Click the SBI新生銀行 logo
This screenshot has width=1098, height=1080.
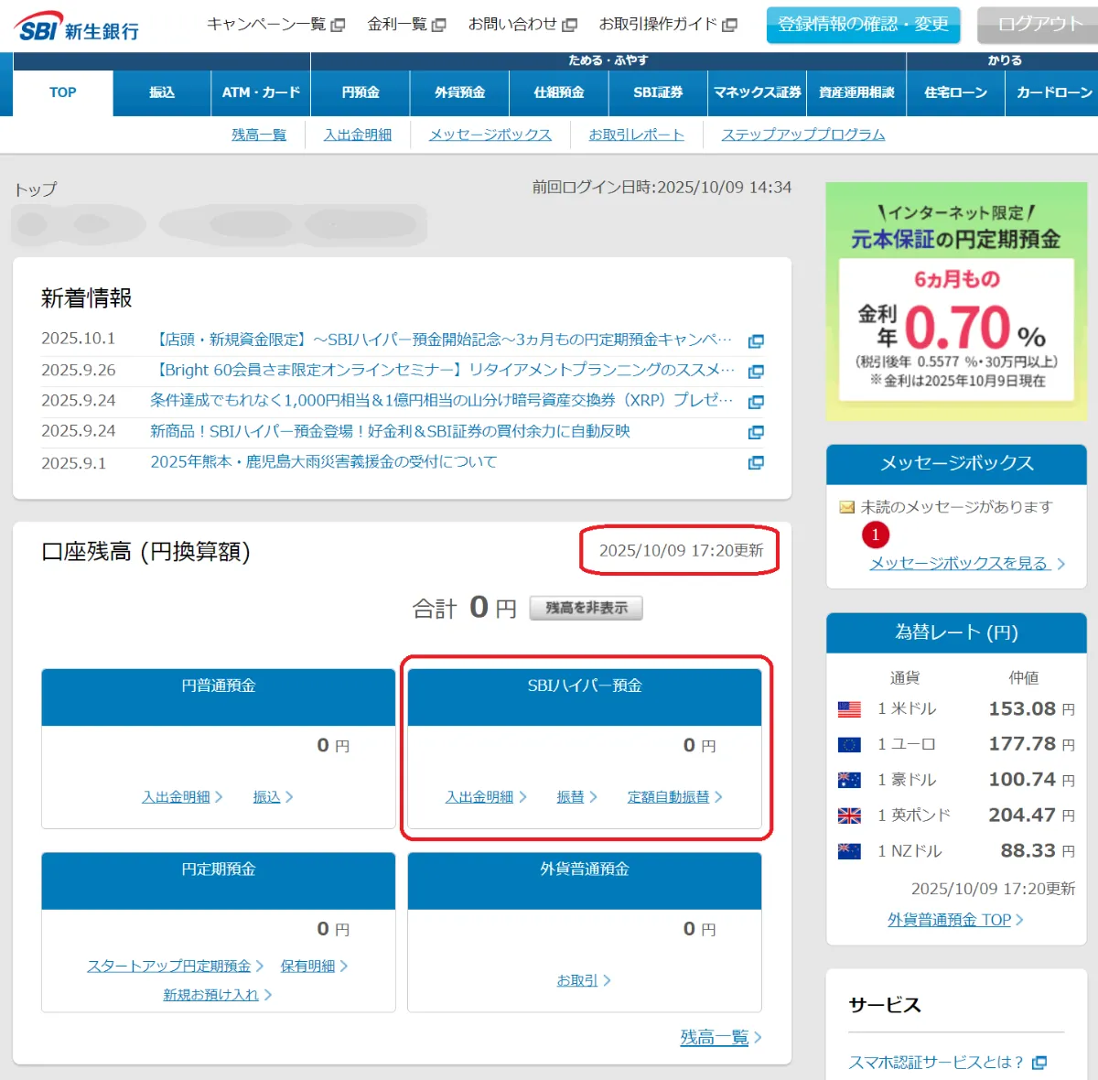(x=78, y=27)
